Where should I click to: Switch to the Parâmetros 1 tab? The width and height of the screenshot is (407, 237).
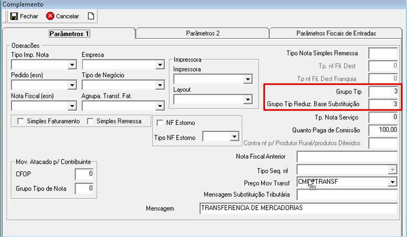point(69,34)
